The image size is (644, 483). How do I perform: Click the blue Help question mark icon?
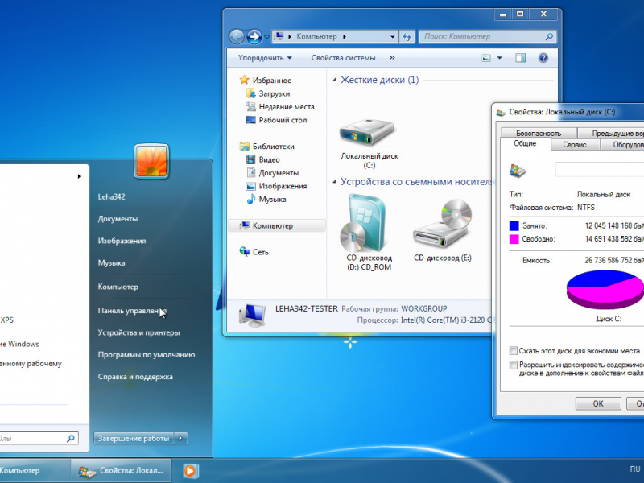[543, 58]
